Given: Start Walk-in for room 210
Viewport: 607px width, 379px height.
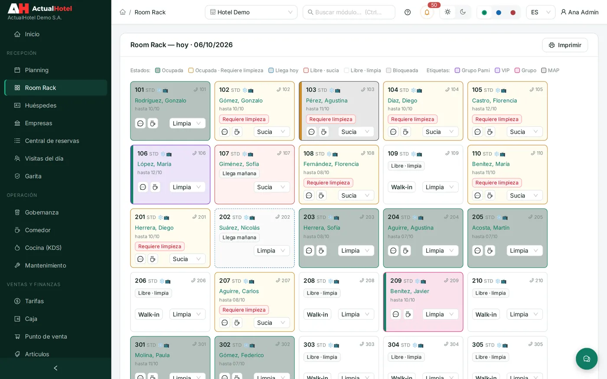Looking at the screenshot, I should [x=486, y=314].
